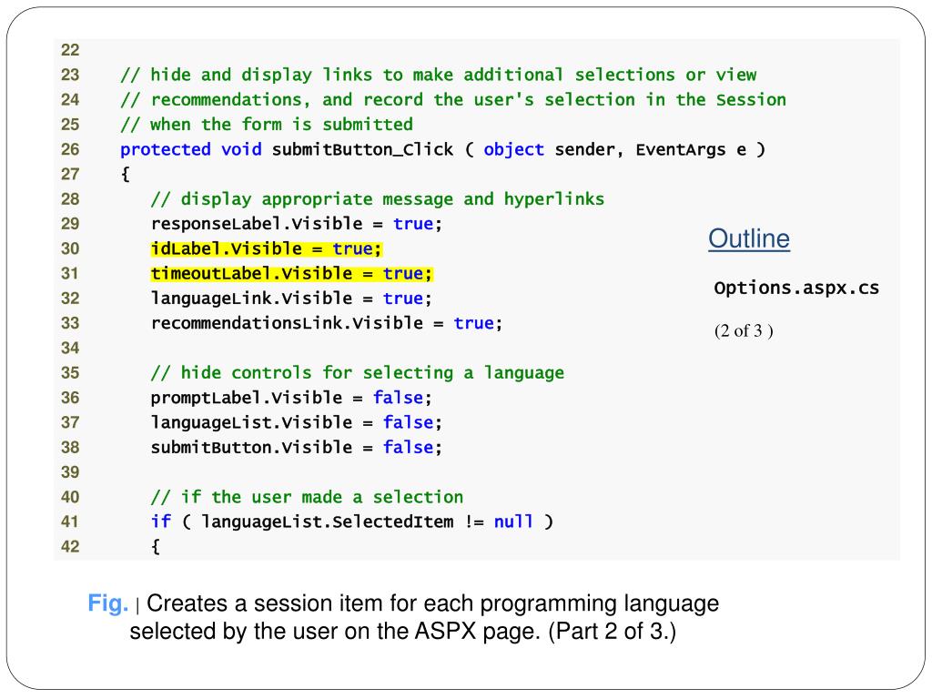Click the submitButton_Click method signature
Image resolution: width=932 pixels, height=699 pixels.
(443, 150)
